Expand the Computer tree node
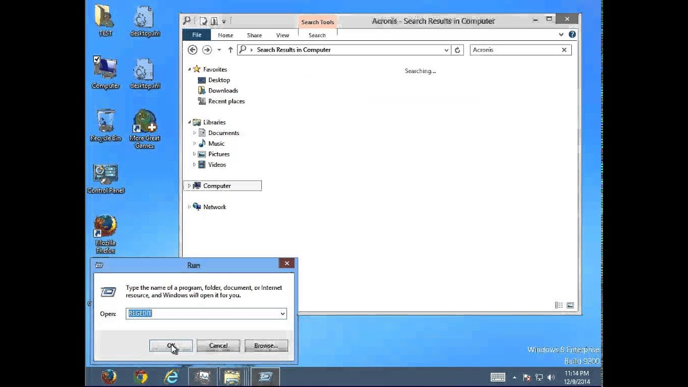 (189, 186)
